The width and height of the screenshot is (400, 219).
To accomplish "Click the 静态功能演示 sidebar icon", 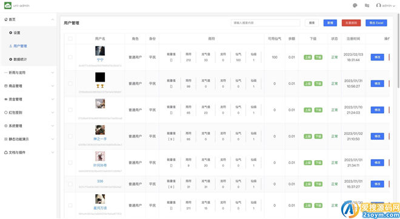I will pos(6,139).
